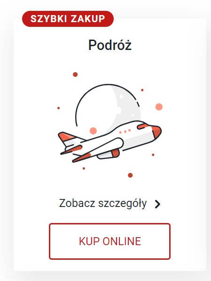
Task: Click the small dot below the plane's tail
Action: pyautogui.click(x=84, y=168)
